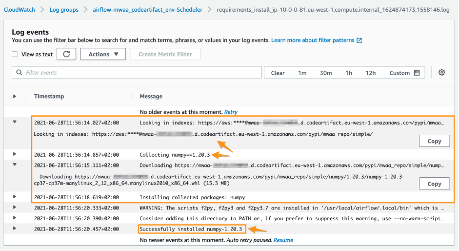Open the Custom time range picker
The width and height of the screenshot is (459, 251).
click(x=404, y=73)
